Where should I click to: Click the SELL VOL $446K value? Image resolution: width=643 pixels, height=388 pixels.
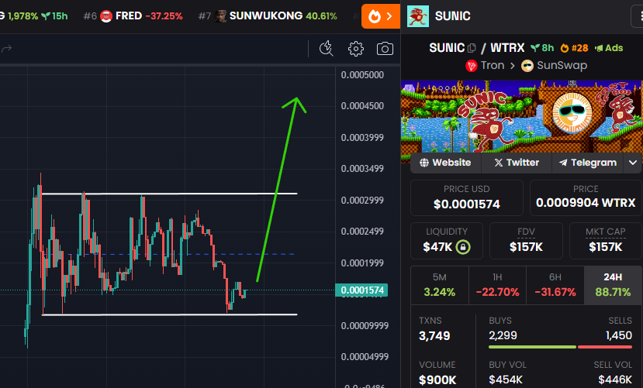(615, 379)
